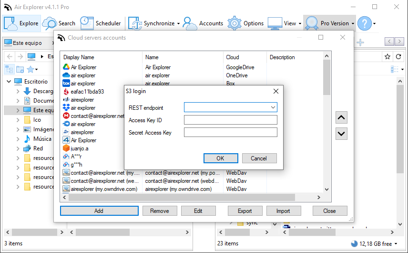Expand the Red network node
Image resolution: width=408 pixels, height=253 pixels.
coord(18,148)
